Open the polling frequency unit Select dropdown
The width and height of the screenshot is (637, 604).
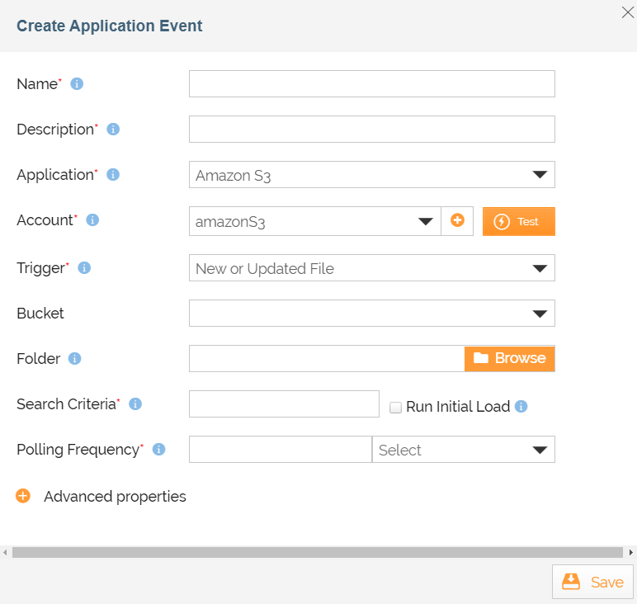(463, 450)
